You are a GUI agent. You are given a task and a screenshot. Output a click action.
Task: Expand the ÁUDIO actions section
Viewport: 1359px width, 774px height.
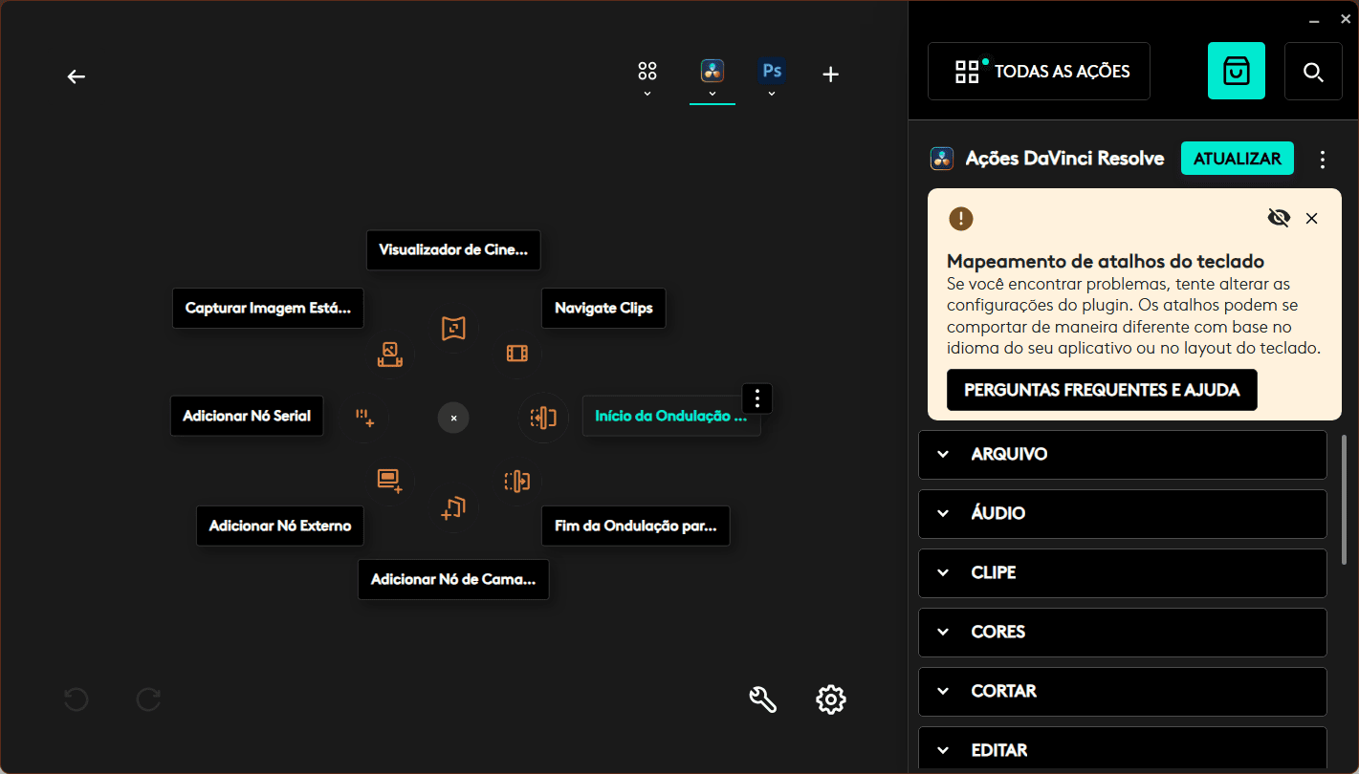(1122, 514)
